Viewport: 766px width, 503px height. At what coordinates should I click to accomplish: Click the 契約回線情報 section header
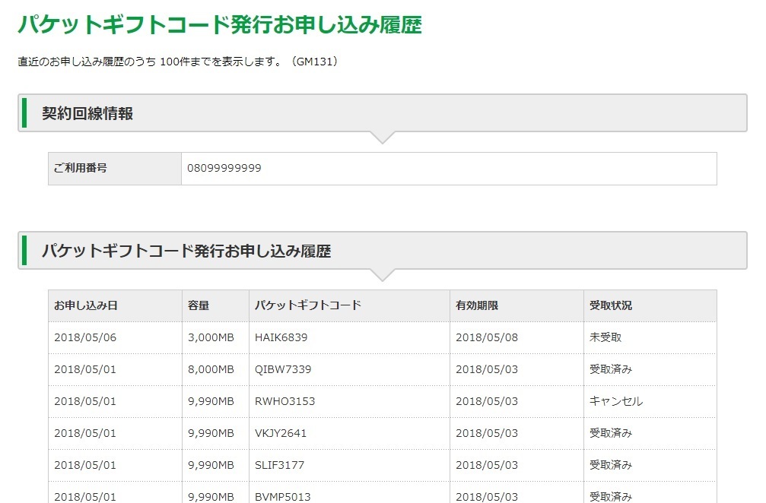(x=87, y=113)
